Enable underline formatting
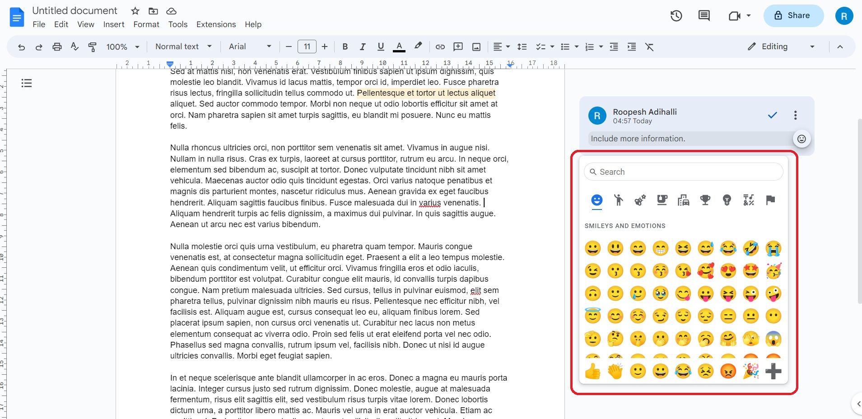Viewport: 862px width, 419px height. point(380,47)
